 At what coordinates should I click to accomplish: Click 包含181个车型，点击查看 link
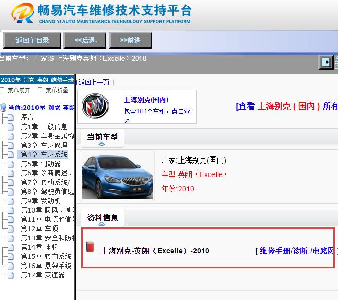157,116
